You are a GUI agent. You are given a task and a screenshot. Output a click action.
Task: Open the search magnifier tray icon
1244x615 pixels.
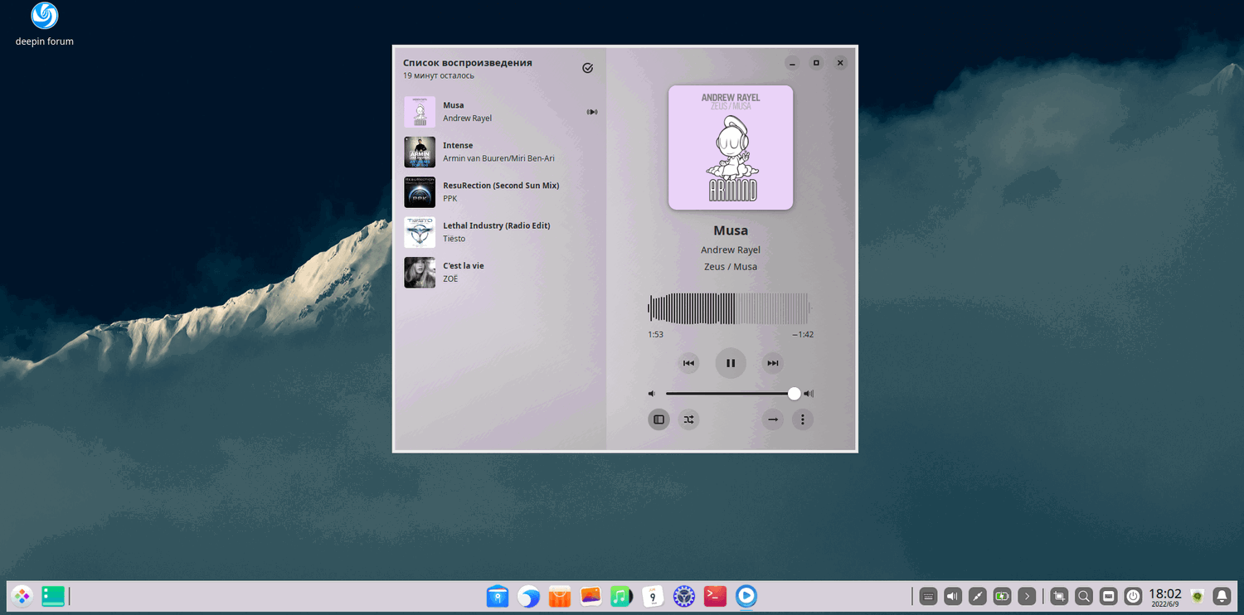[1084, 596]
